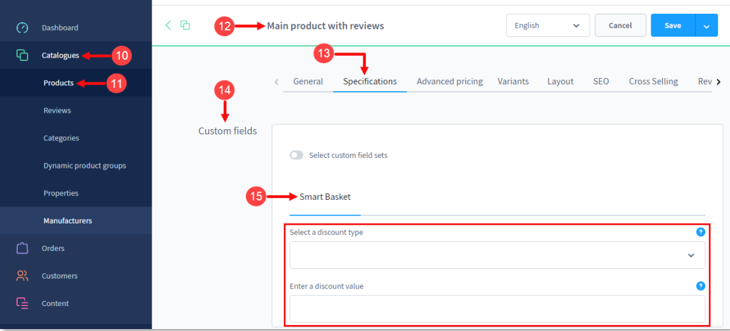Screen dimensions: 730x331
Task: Open the Select a discount type dropdown
Action: [497, 255]
